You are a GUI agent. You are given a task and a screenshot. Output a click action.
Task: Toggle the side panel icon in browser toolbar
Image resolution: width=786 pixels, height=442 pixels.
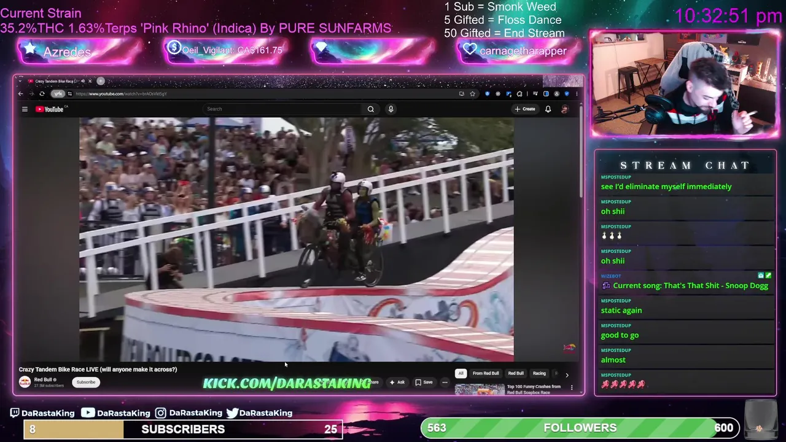[x=546, y=94]
